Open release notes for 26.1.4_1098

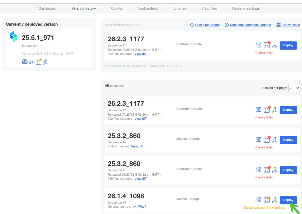(258, 200)
